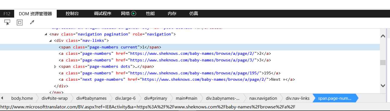Click the page/195/ href value
Image resolution: width=390 pixels, height=111 pixels.
195,73
